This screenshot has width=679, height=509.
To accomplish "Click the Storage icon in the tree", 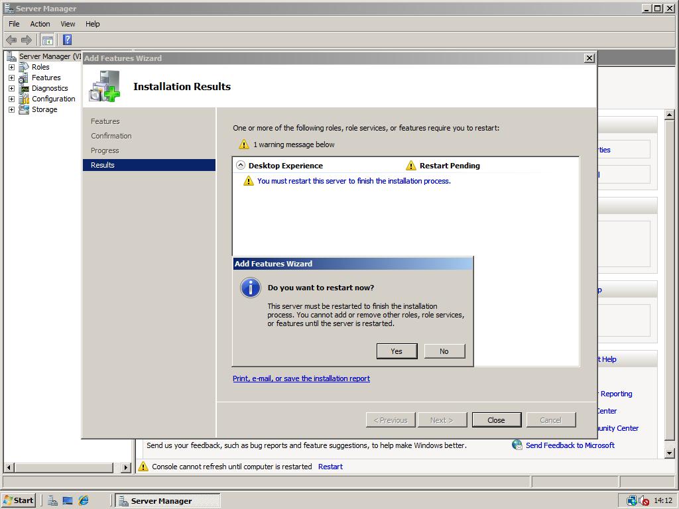I will pos(24,109).
